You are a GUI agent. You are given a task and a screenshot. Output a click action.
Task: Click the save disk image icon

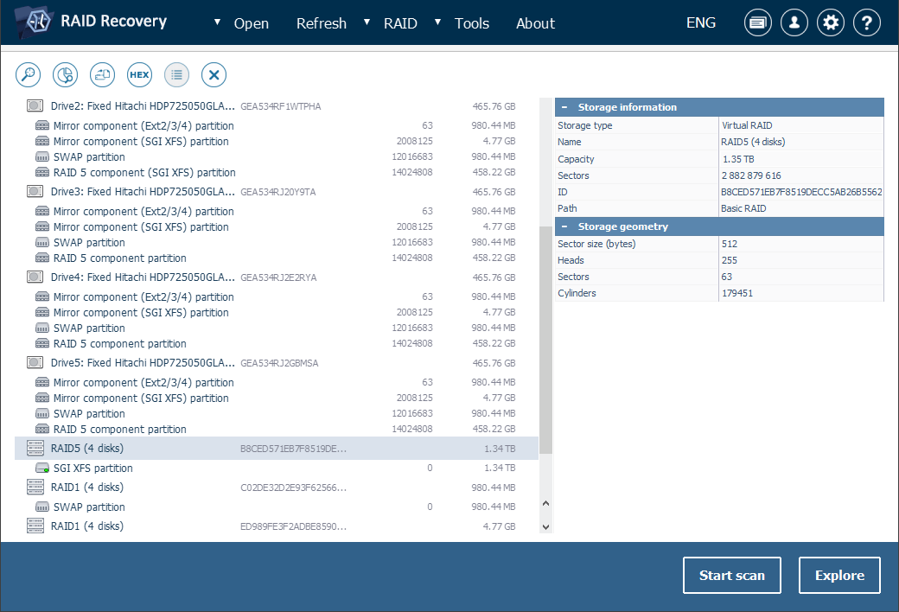(103, 75)
